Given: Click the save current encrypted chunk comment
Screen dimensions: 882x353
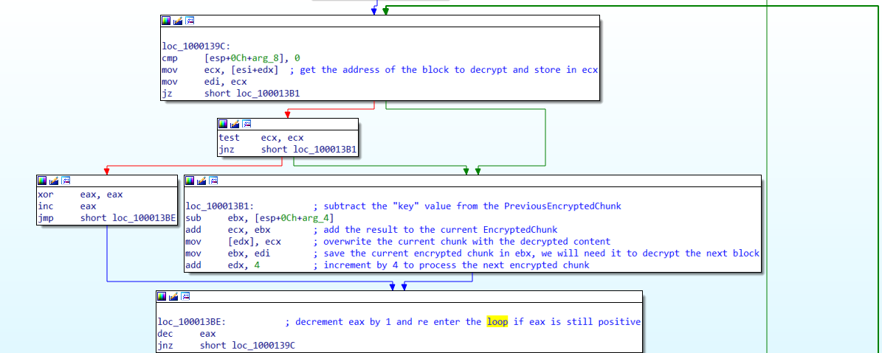Looking at the screenshot, I should click(x=537, y=253).
